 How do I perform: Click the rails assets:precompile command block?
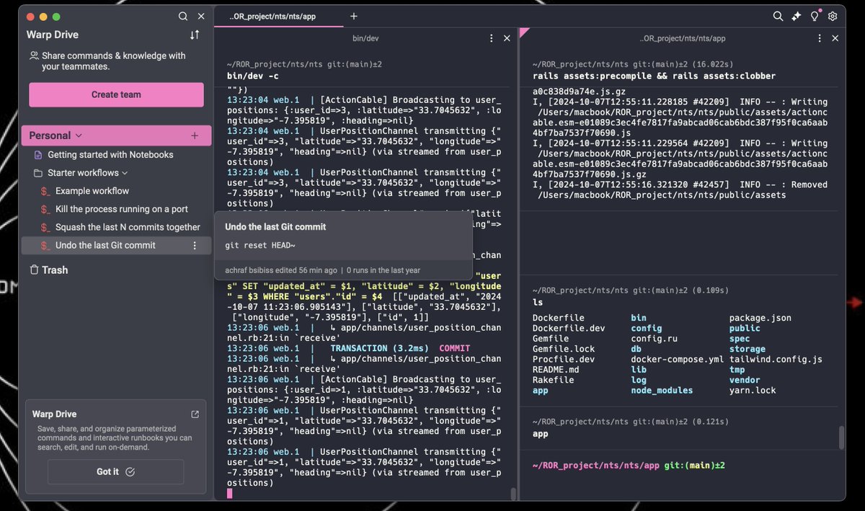coord(654,76)
